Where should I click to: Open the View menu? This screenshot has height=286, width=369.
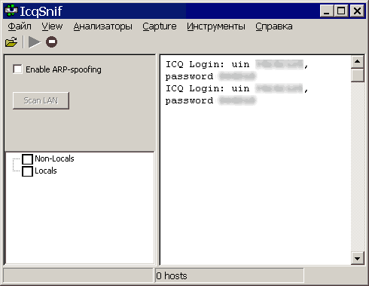52,26
